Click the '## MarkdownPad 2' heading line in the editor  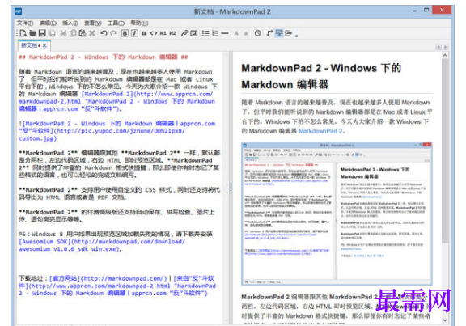tap(103, 57)
